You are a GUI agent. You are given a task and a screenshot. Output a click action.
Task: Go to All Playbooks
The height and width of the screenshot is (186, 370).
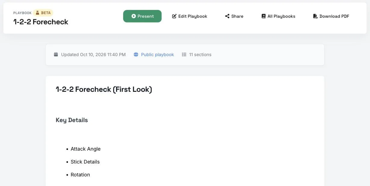click(x=278, y=16)
